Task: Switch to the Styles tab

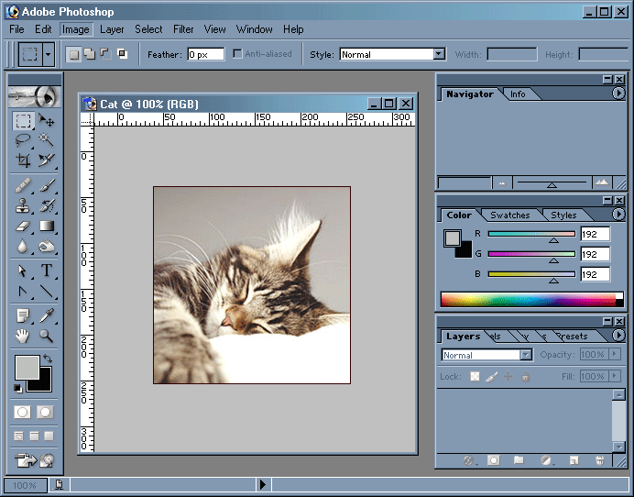Action: click(563, 215)
